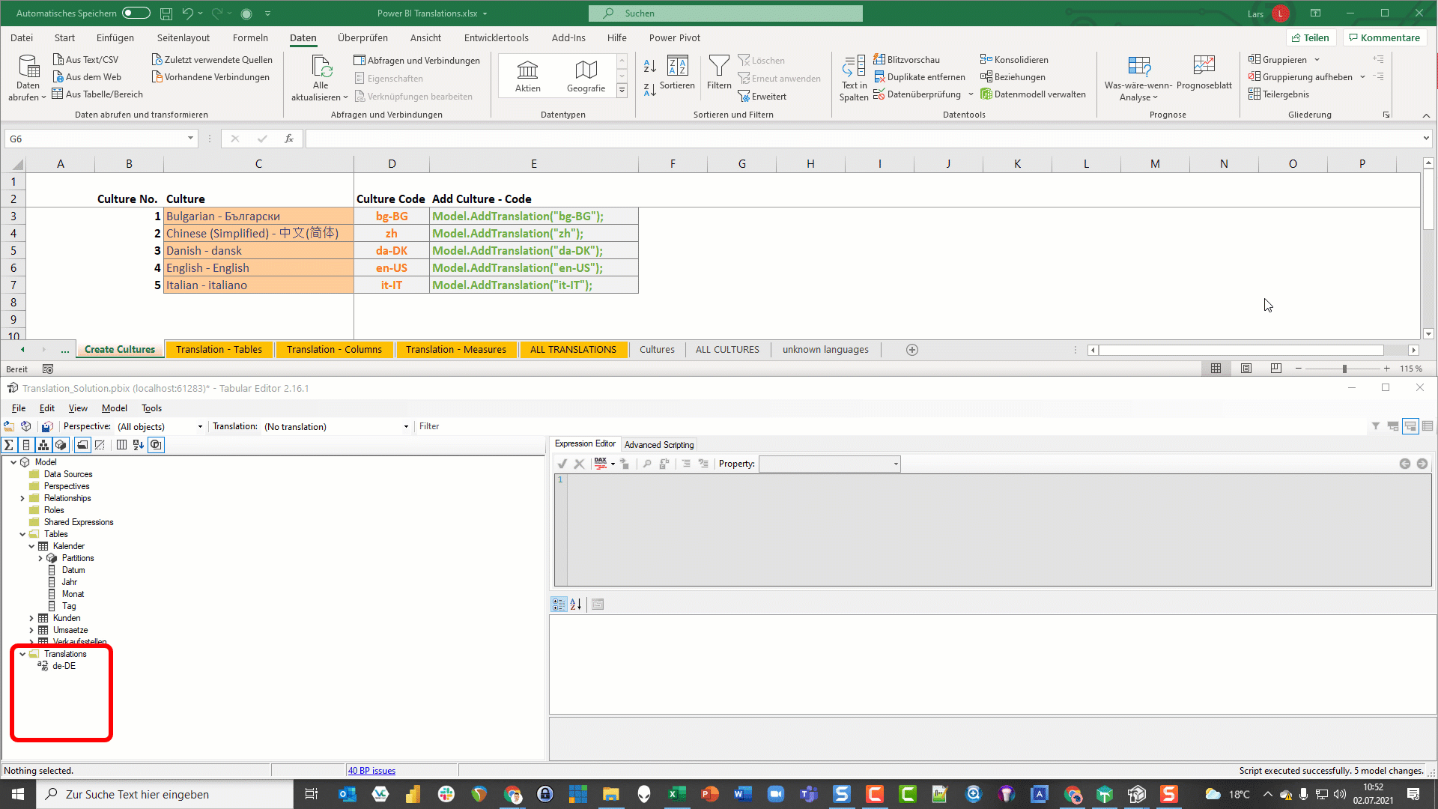
Task: Switch to page layout view in status bar
Action: tap(1246, 369)
